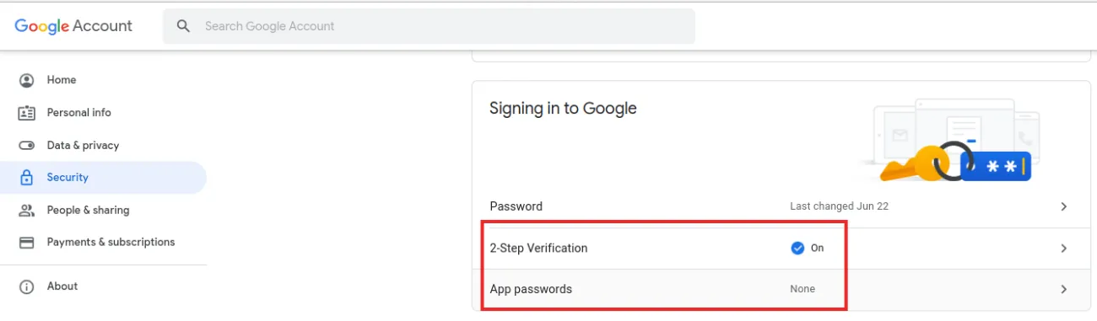Viewport: 1097px width, 321px height.
Task: Click the Home person-circle icon
Action: [27, 80]
